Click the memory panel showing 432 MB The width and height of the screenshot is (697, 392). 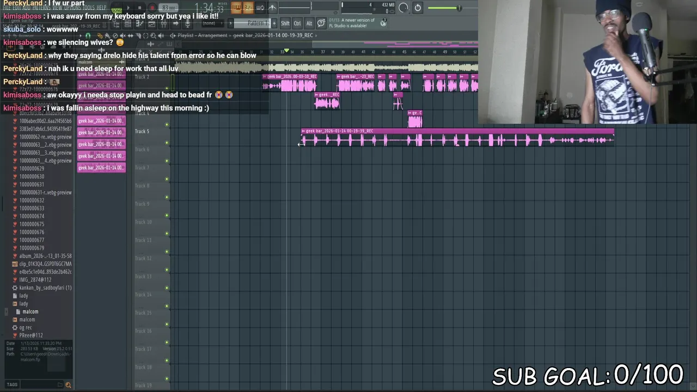[383, 8]
